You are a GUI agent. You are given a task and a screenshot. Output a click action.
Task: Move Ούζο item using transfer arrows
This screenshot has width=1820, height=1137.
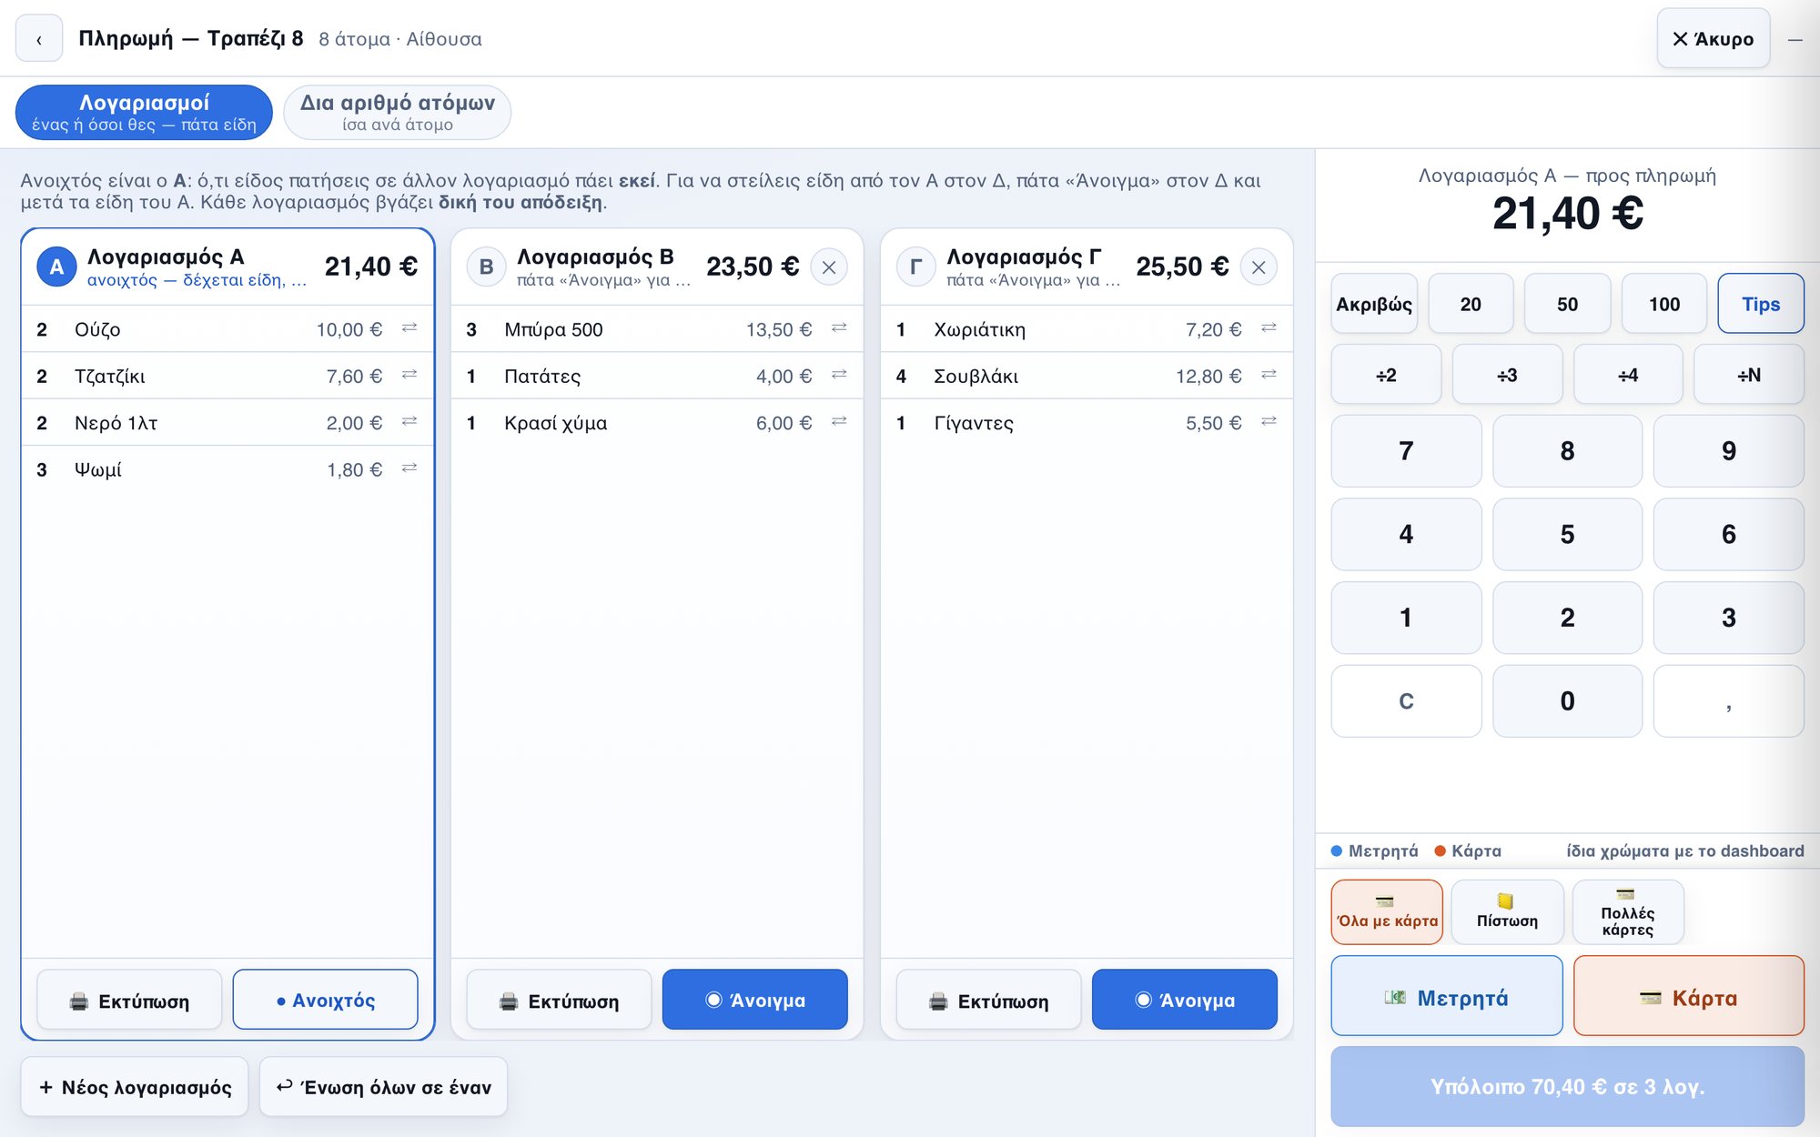click(409, 328)
